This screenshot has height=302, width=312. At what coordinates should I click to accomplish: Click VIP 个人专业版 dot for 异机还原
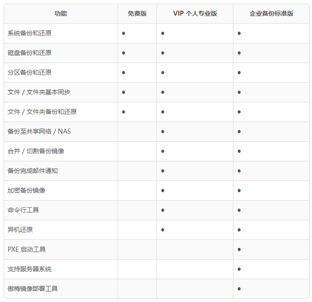coord(163,230)
